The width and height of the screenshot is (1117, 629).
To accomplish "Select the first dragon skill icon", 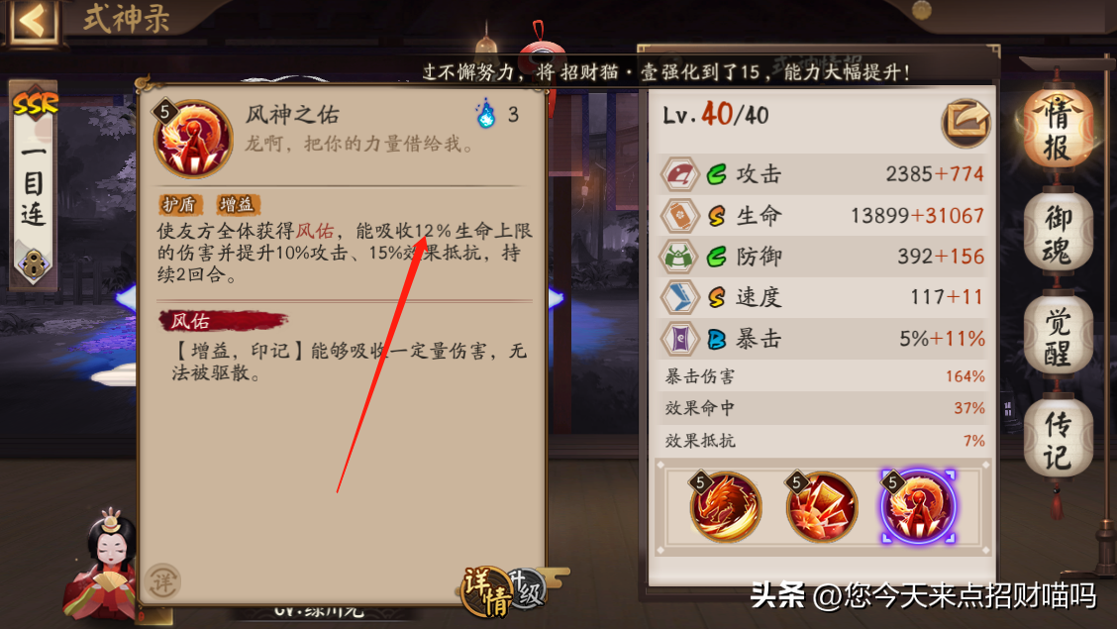I will pos(726,506).
